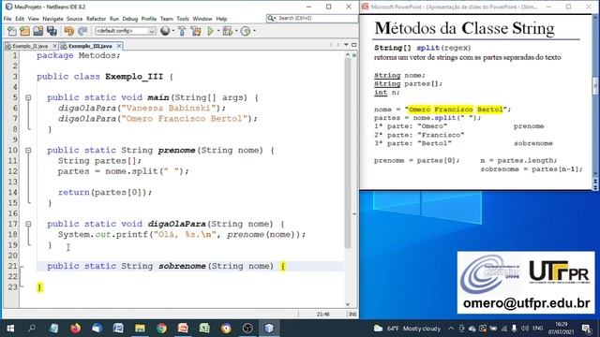The height and width of the screenshot is (337, 600).
Task: Click the NetBeans search field
Action: point(312,19)
